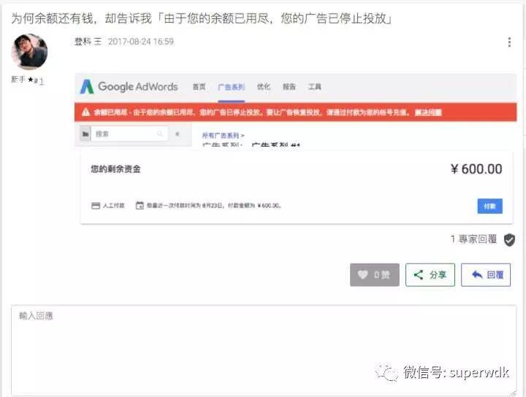The width and height of the screenshot is (526, 397).
Task: Click the link at end of red banner
Action: point(428,112)
